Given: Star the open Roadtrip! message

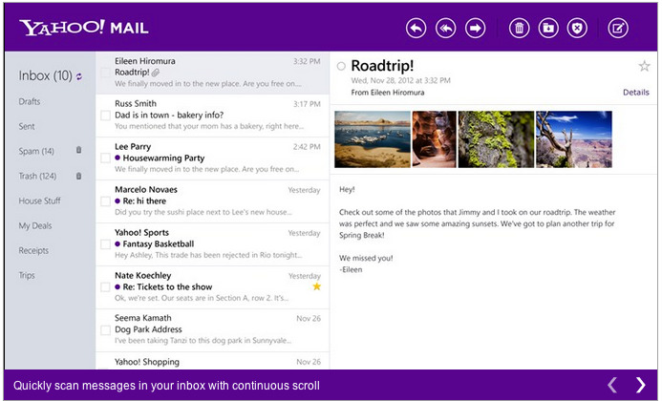Looking at the screenshot, I should [644, 66].
